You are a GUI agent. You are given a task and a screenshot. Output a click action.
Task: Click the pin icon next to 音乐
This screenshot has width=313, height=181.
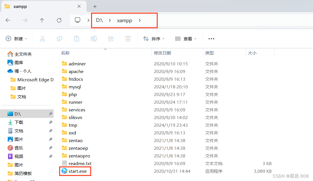[x=50, y=148]
